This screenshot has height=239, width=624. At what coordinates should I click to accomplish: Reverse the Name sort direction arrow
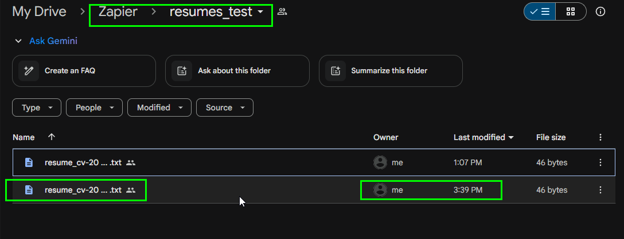52,137
